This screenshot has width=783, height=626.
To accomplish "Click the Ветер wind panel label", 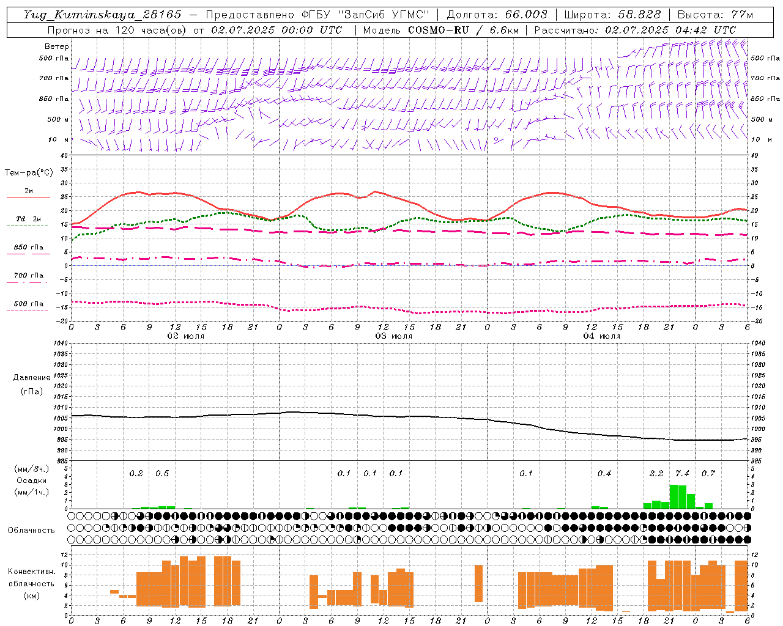I will (57, 46).
